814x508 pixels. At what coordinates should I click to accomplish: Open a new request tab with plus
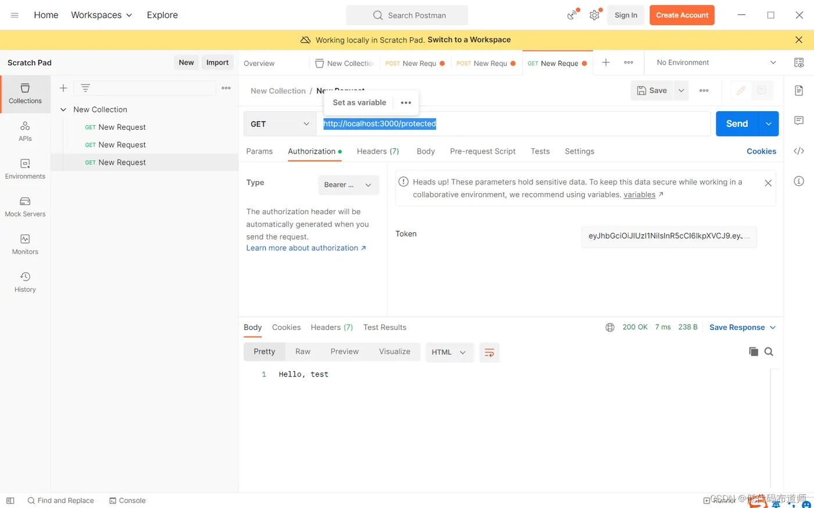pos(606,62)
